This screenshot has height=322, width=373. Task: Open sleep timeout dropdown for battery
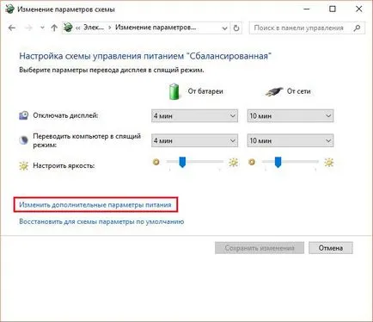[194, 140]
